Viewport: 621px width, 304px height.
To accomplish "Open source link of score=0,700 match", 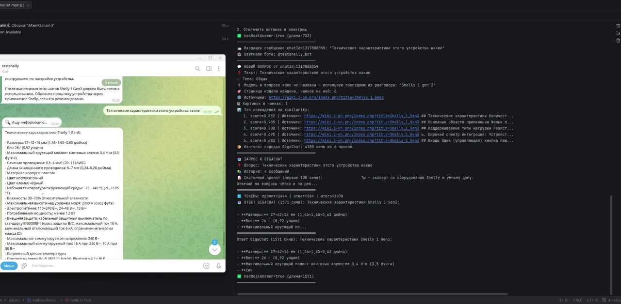I will tap(361, 128).
